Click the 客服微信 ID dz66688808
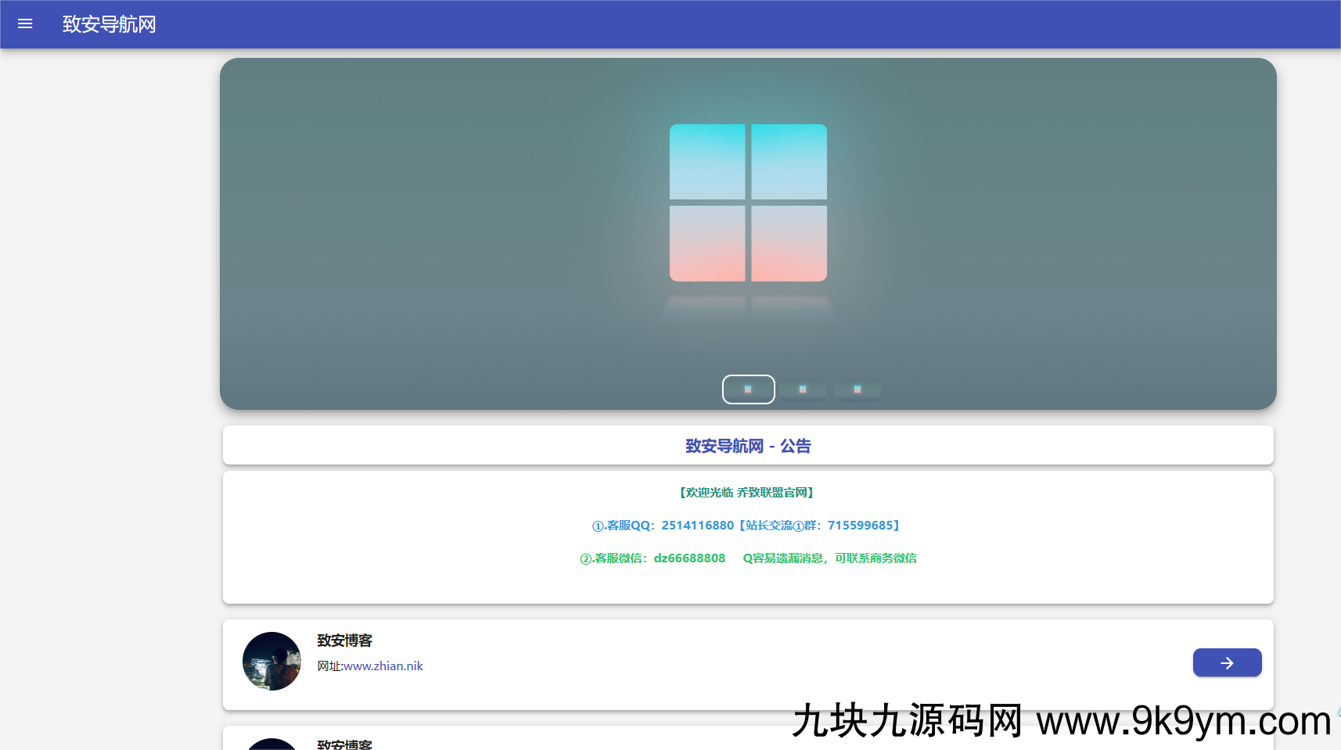1341x750 pixels. click(x=688, y=558)
